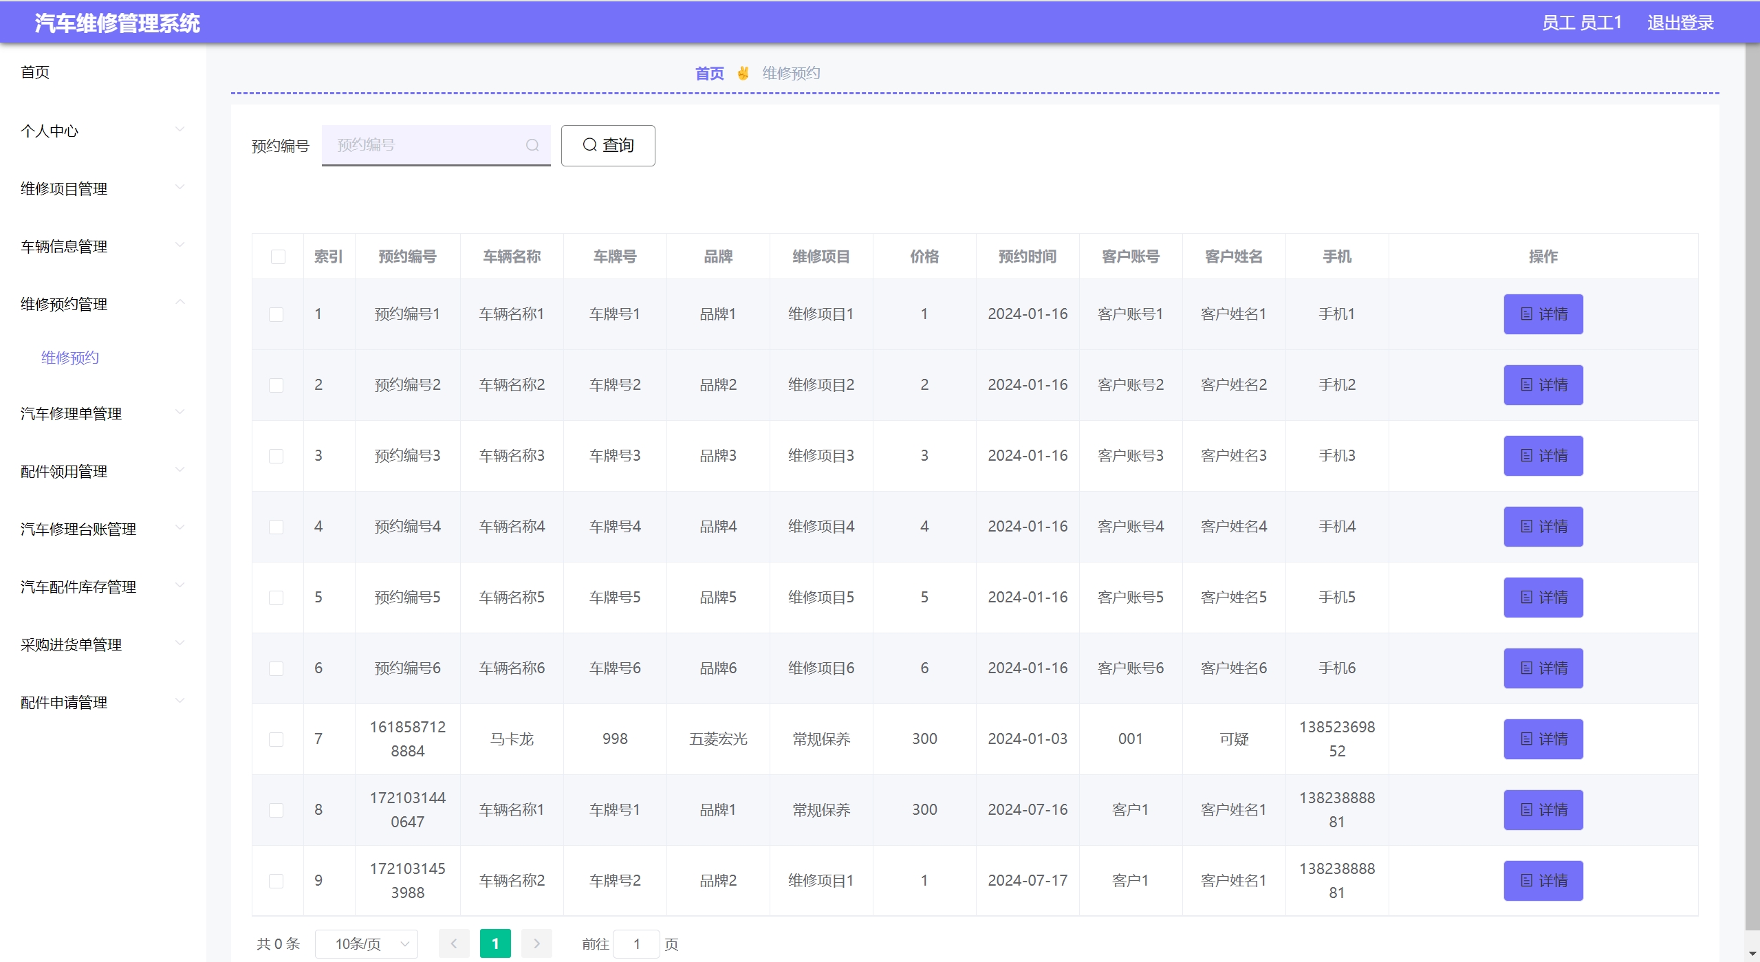Screen dimensions: 1760x962
Task: Check the checkbox for row 预约编号3
Action: pos(276,456)
